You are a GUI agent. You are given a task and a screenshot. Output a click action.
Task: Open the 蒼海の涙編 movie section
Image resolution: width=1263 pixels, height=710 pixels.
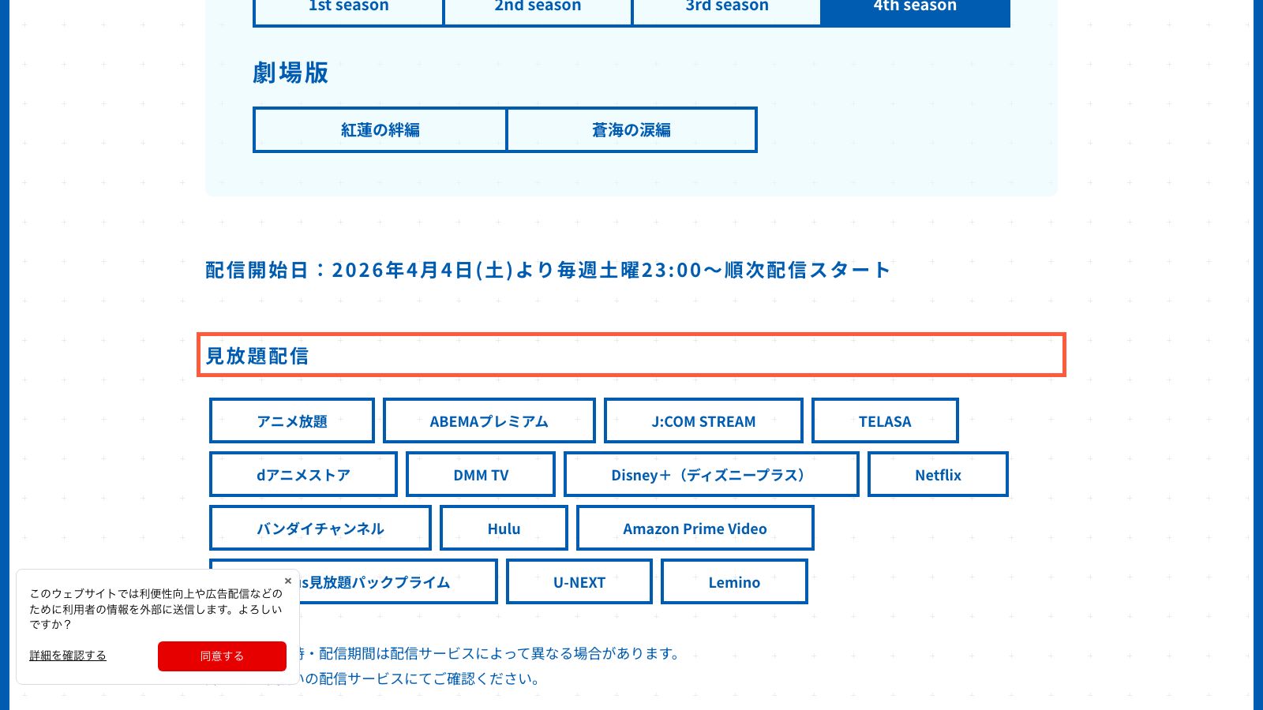coord(631,129)
